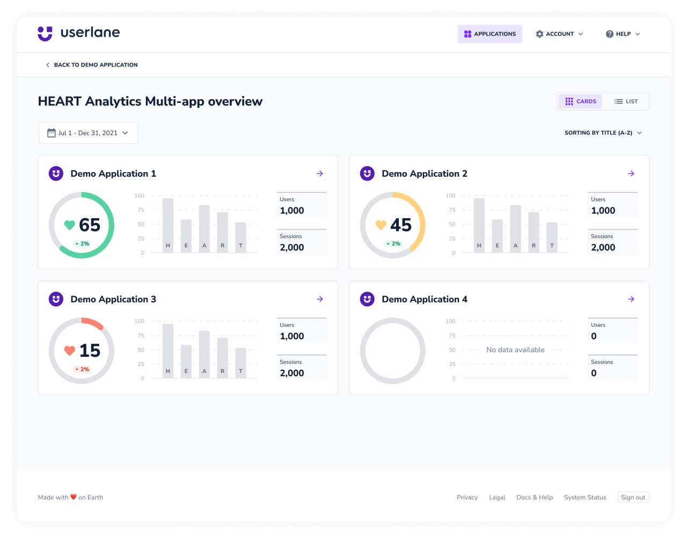Open the Account menu
This screenshot has height=538, width=687.
(559, 34)
